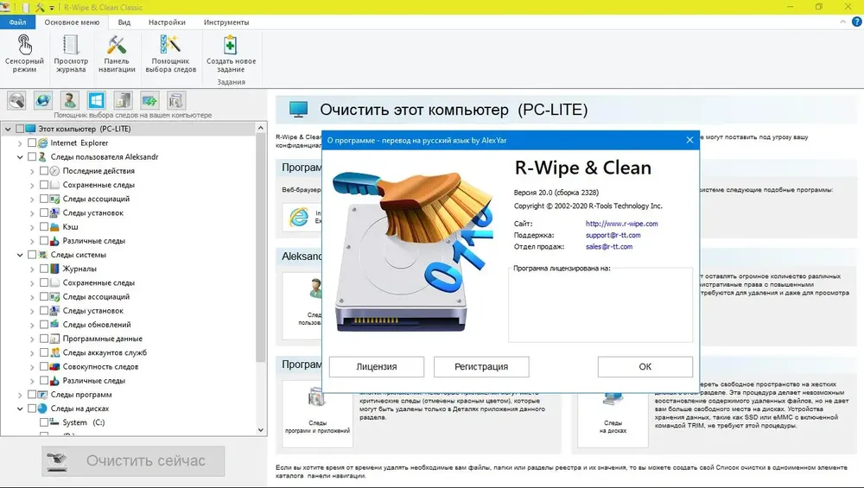Open the http://www.r-wipe.com link
This screenshot has width=864, height=488.
621,224
